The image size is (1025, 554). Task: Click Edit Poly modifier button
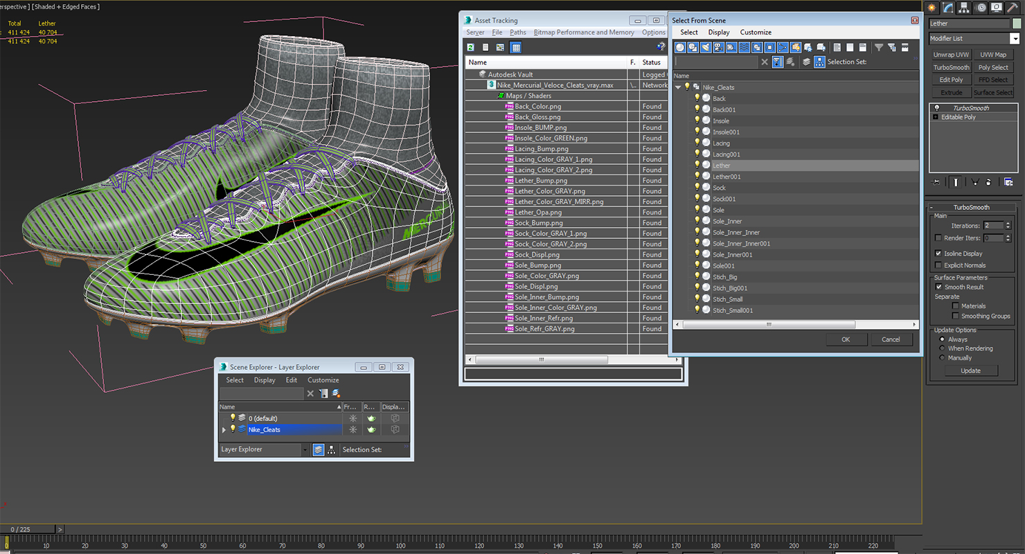[951, 80]
